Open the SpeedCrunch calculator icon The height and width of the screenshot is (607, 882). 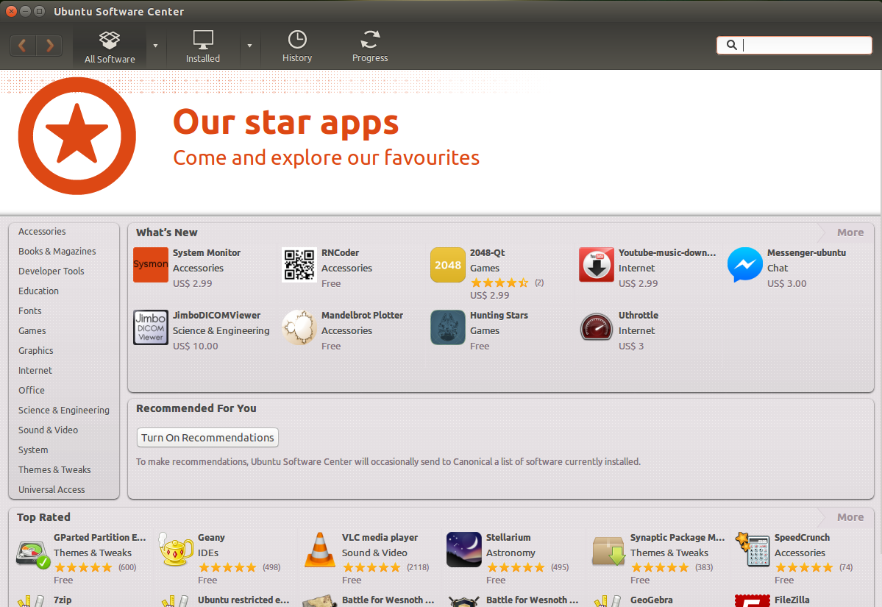tap(753, 549)
